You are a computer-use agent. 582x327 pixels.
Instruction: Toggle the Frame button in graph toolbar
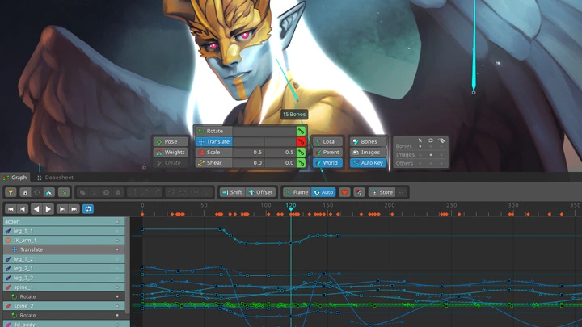(x=297, y=192)
